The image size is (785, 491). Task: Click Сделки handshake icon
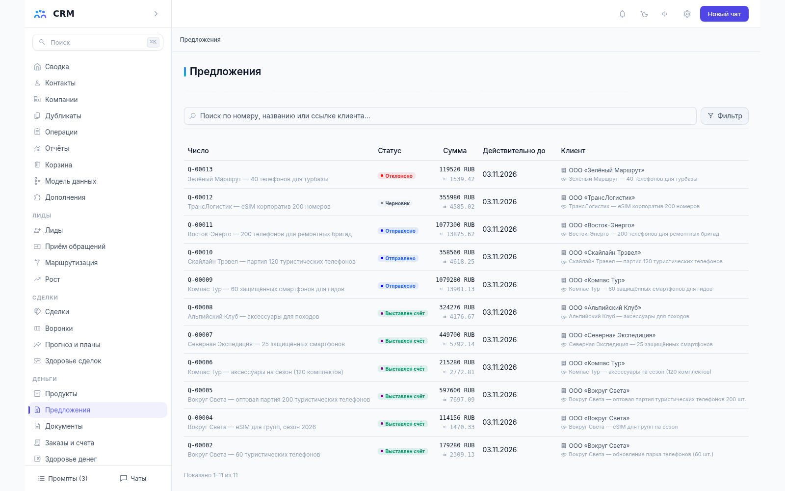pos(37,311)
